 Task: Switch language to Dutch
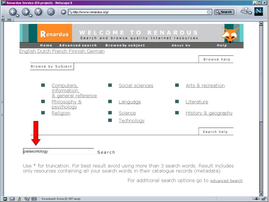44,51
